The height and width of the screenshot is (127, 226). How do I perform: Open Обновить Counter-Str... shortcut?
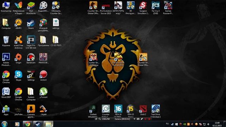click(x=56, y=8)
